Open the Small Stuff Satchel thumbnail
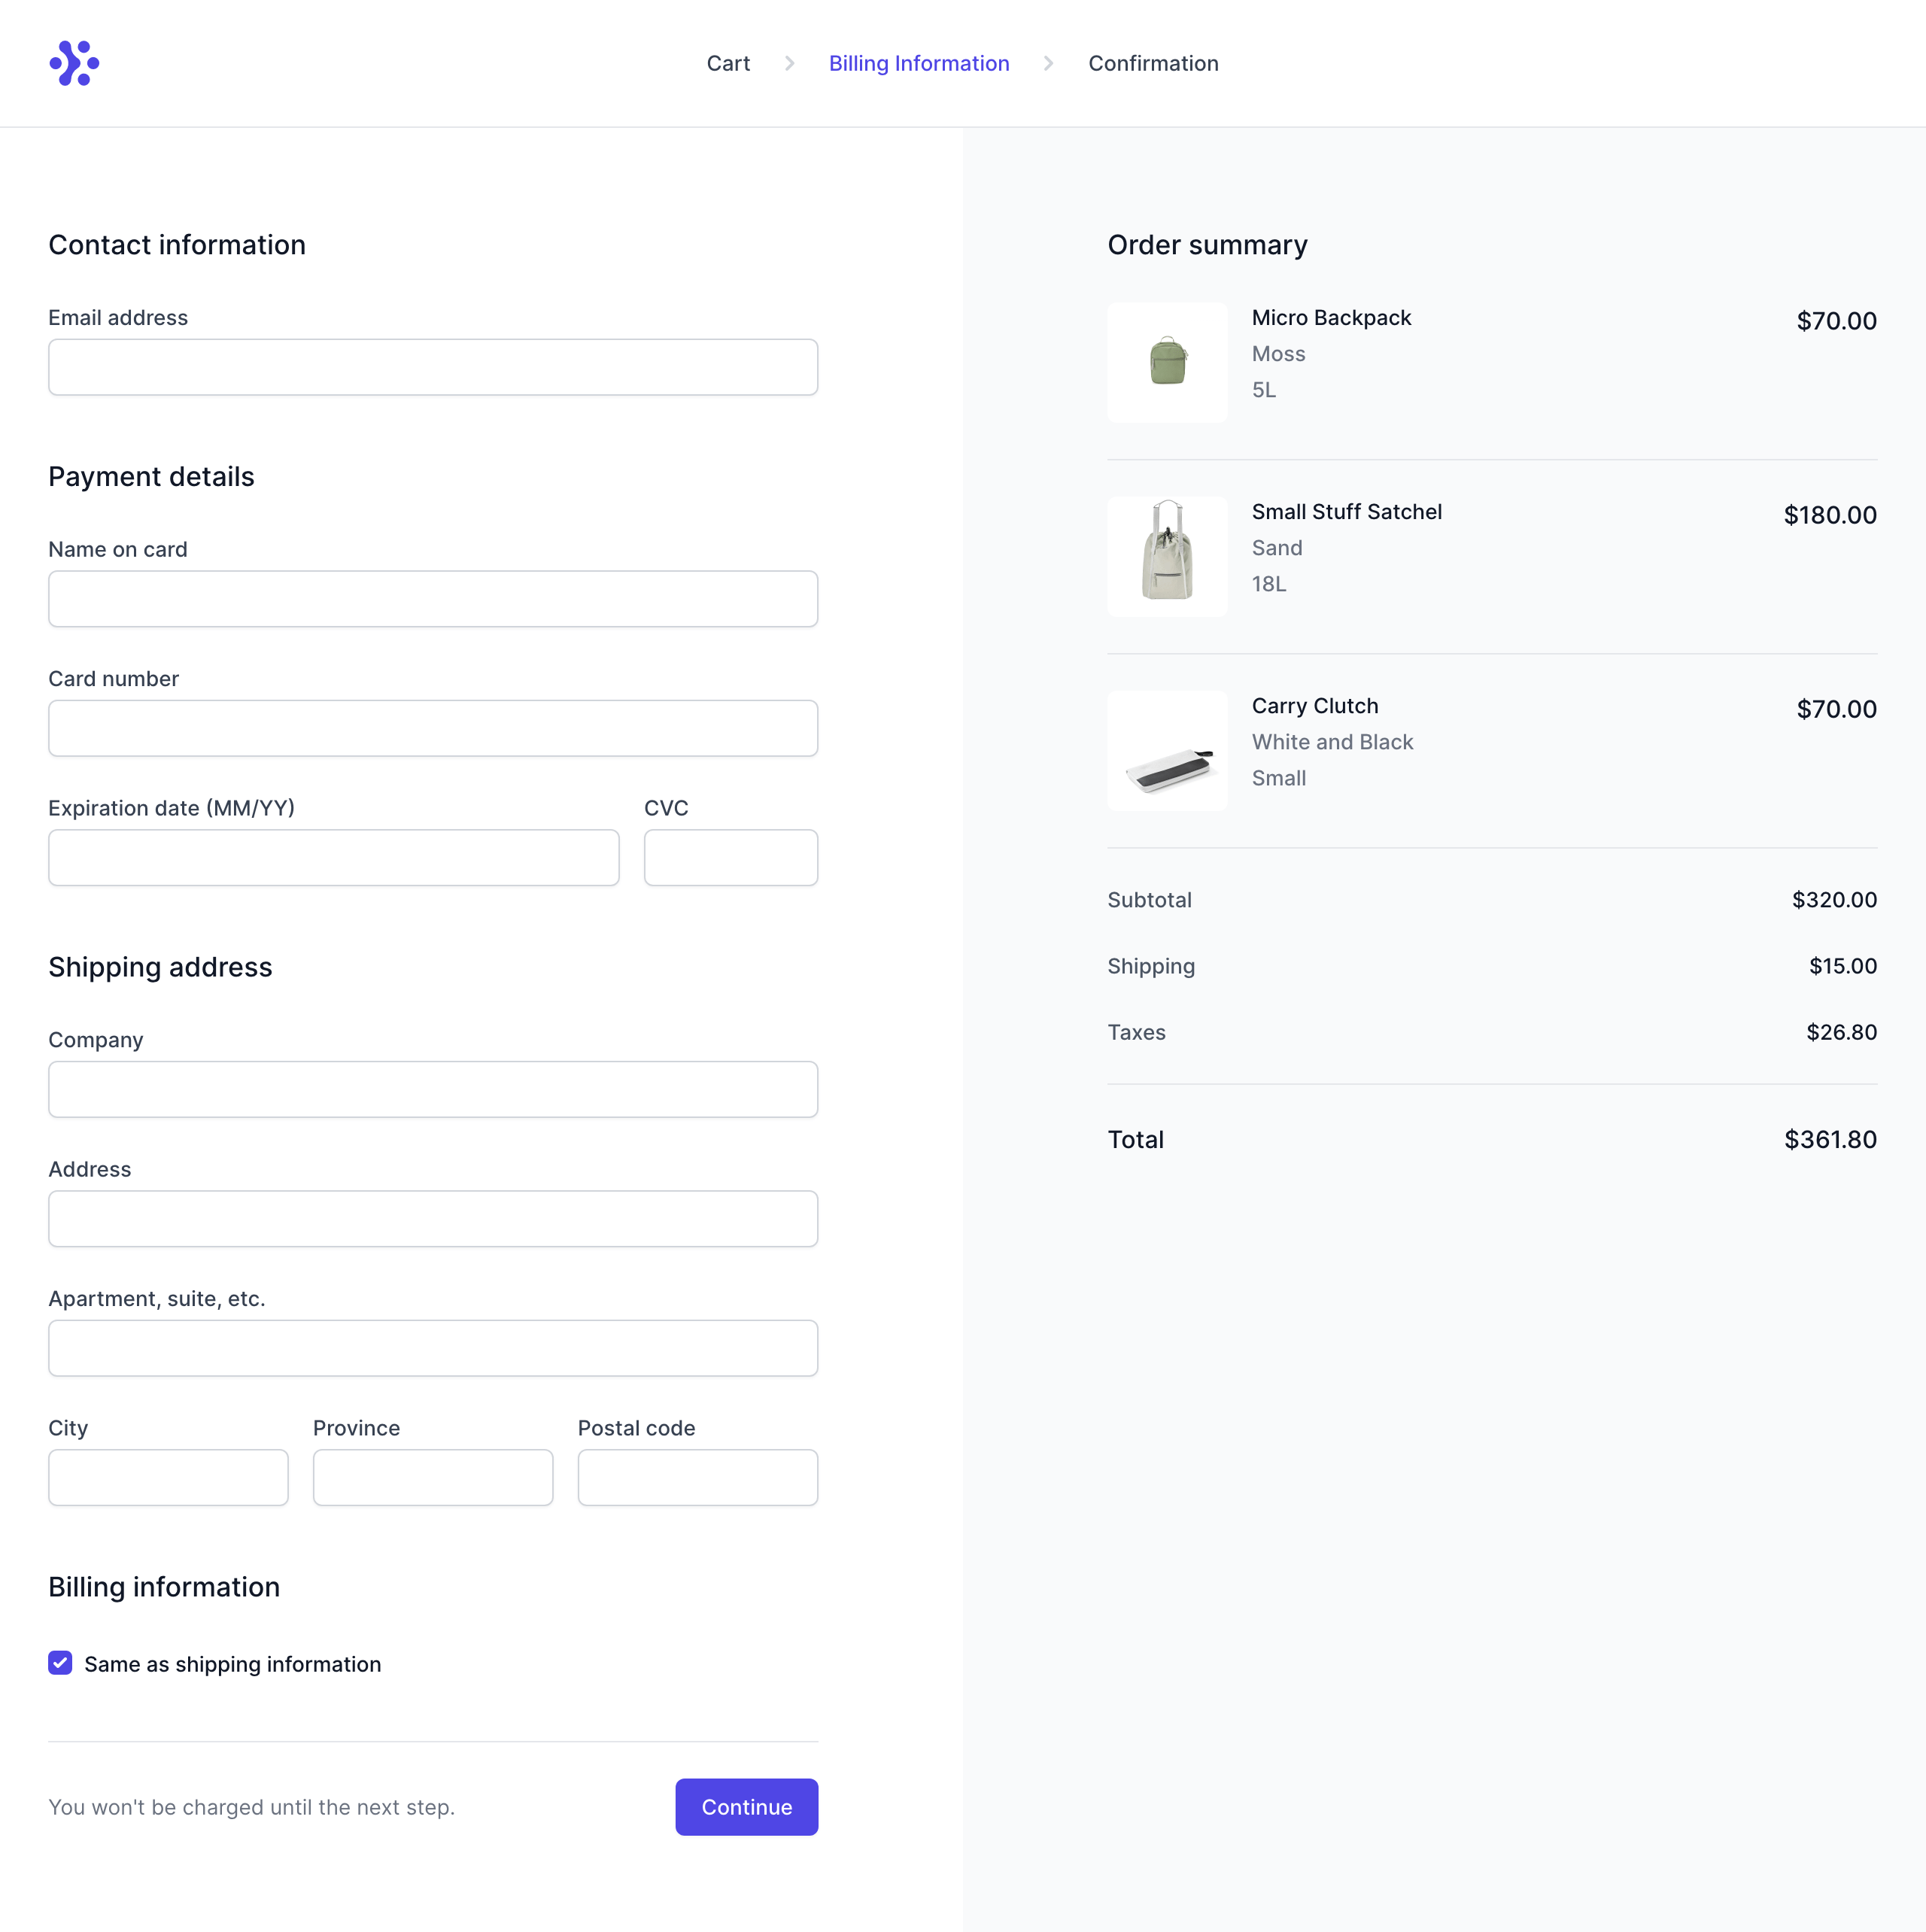 [1166, 556]
